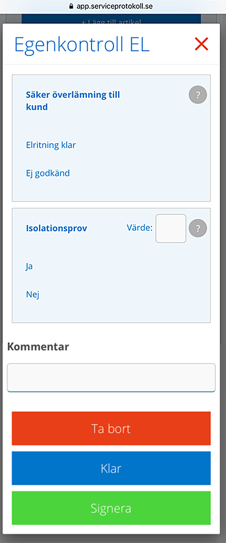Click the Isolationsprov heading
The width and height of the screenshot is (226, 543).
(x=56, y=229)
